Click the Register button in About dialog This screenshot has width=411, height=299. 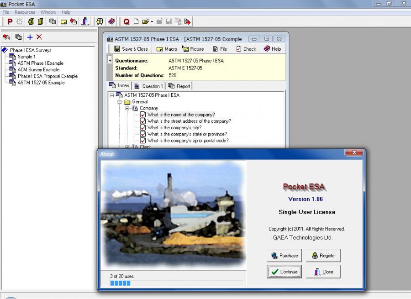click(x=323, y=256)
